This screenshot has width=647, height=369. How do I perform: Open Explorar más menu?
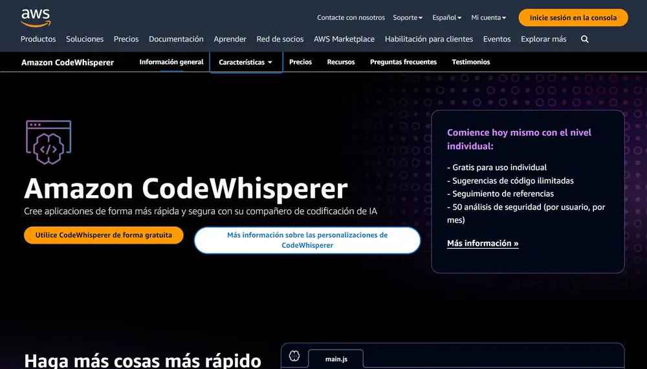[x=543, y=39]
